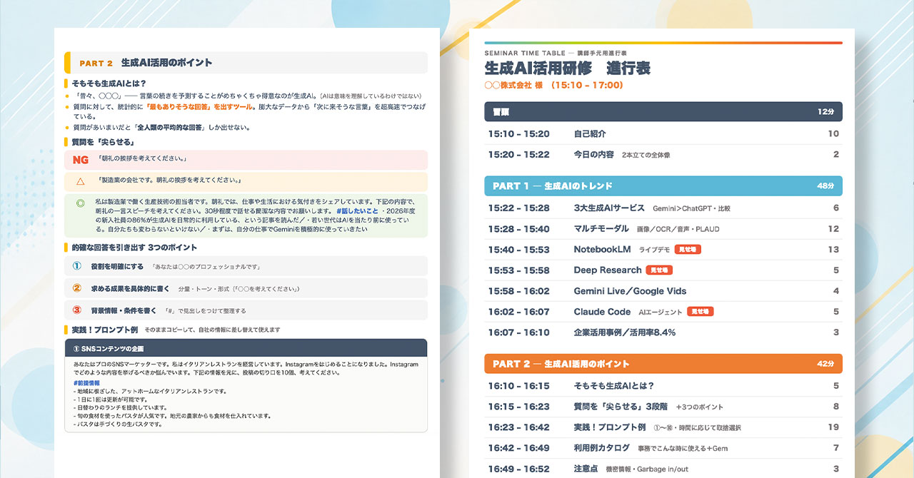Click the 15:10 - 15:20 time cell
Viewport: 914px width, 478px height.
click(518, 133)
